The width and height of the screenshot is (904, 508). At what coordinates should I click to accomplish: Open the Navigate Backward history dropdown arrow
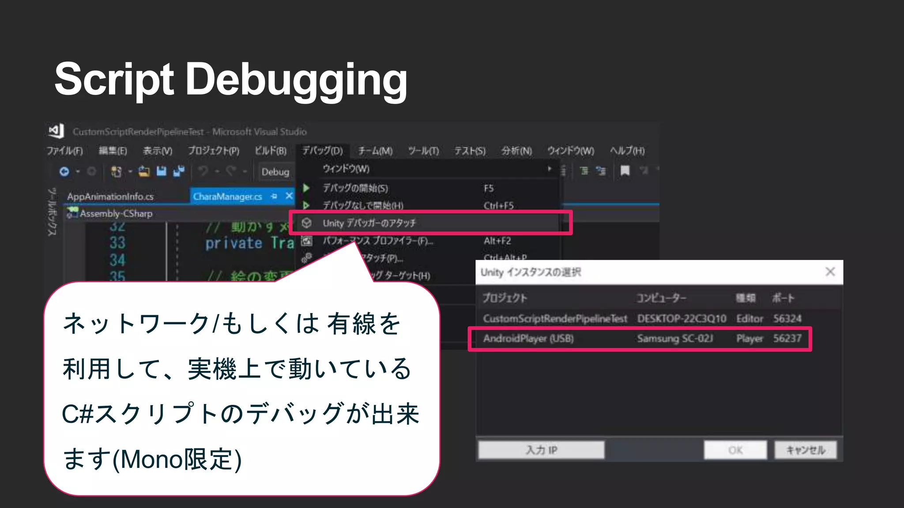[78, 172]
